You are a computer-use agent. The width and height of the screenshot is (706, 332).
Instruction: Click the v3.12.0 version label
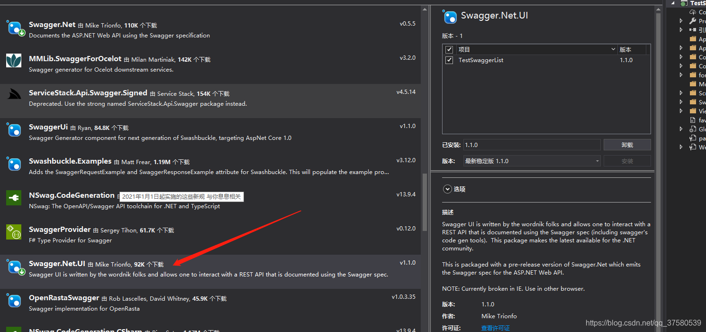point(406,160)
